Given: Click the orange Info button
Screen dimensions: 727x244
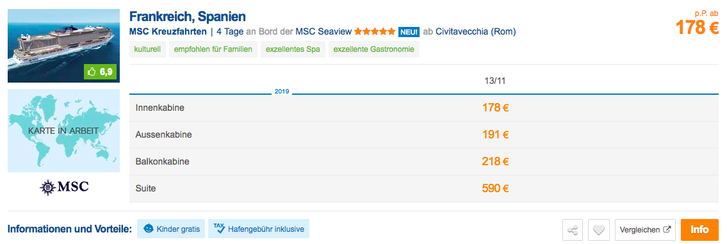Looking at the screenshot, I should coord(699,230).
